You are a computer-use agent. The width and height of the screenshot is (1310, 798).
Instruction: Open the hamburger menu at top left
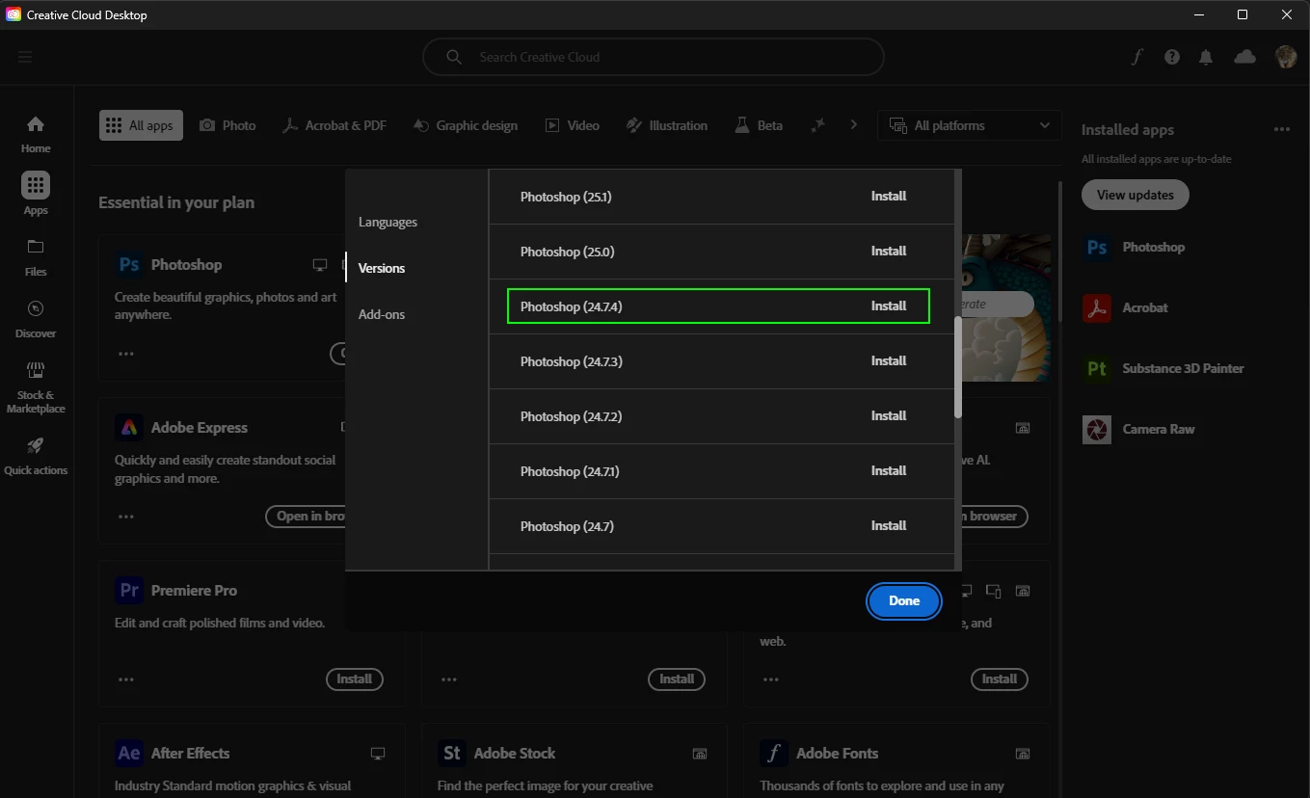(x=25, y=57)
